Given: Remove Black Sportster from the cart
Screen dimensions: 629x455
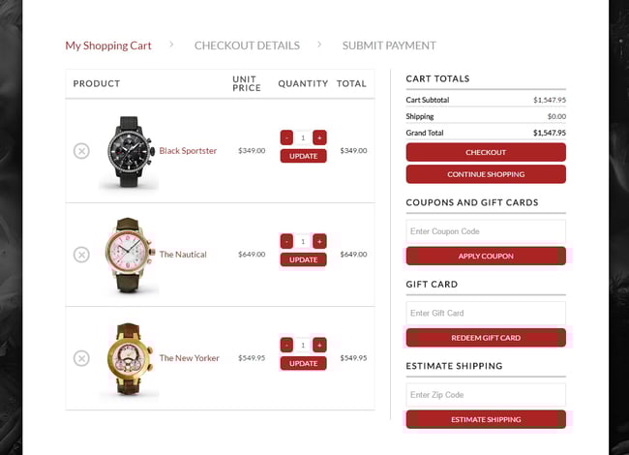Looking at the screenshot, I should pos(81,151).
